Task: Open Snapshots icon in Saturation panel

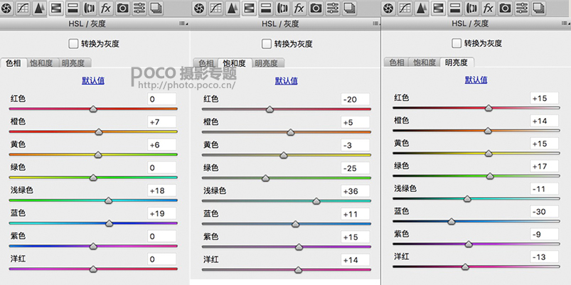Action: 349,8
